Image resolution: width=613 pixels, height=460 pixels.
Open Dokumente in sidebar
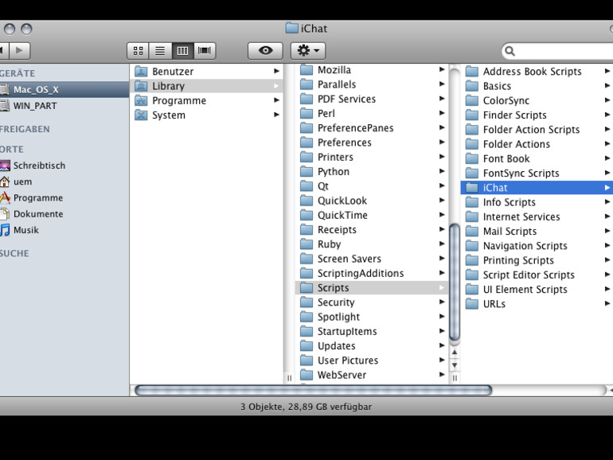click(64, 214)
